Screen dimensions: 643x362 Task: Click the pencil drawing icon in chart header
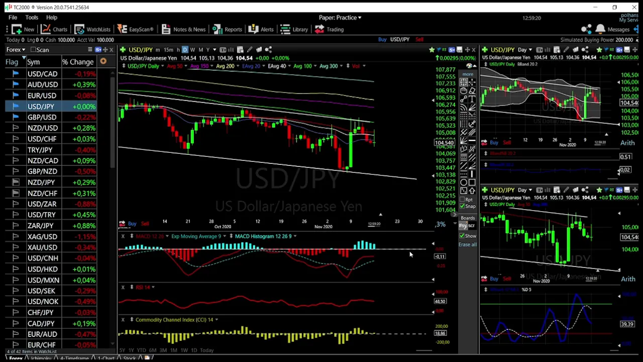click(249, 50)
